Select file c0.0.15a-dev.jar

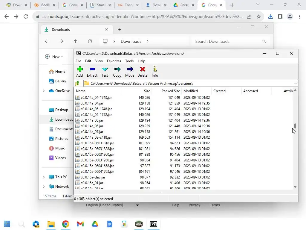[93, 177]
